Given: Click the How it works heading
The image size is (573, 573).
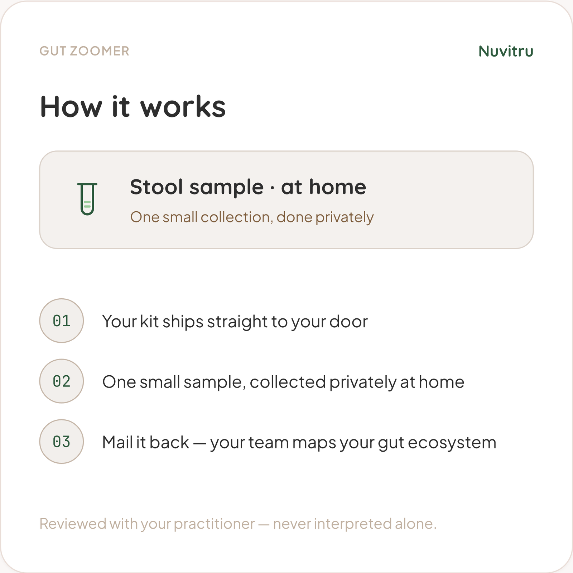Looking at the screenshot, I should pos(133,107).
